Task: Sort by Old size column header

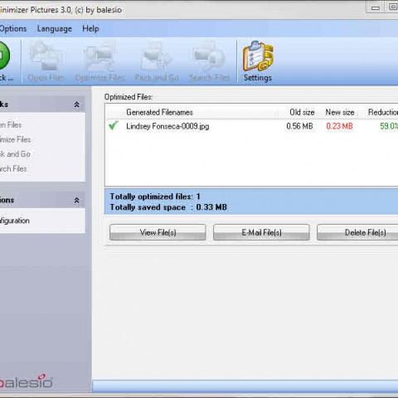Action: point(302,112)
